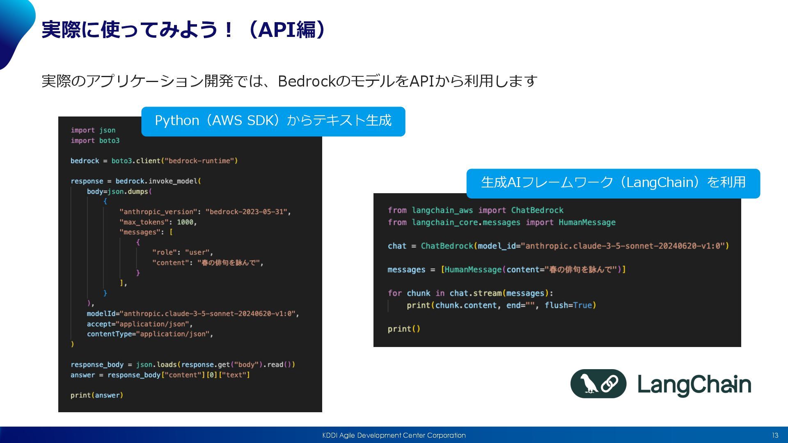Screen dimensions: 788x443
Task: Click the 生成AIフレームワーク（LangChain）を利用 label
Action: 613,183
